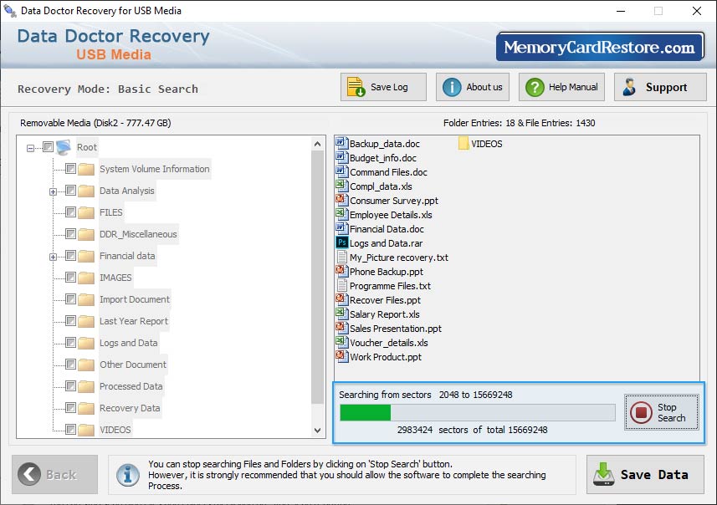Click the Word icon of Financial Data.doc

click(341, 228)
